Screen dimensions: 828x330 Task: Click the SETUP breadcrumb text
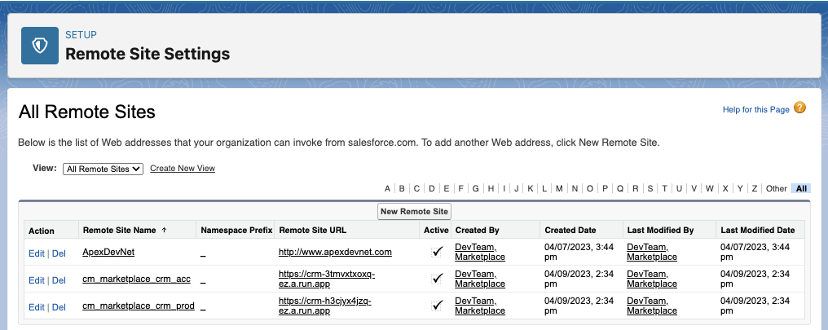[x=81, y=35]
